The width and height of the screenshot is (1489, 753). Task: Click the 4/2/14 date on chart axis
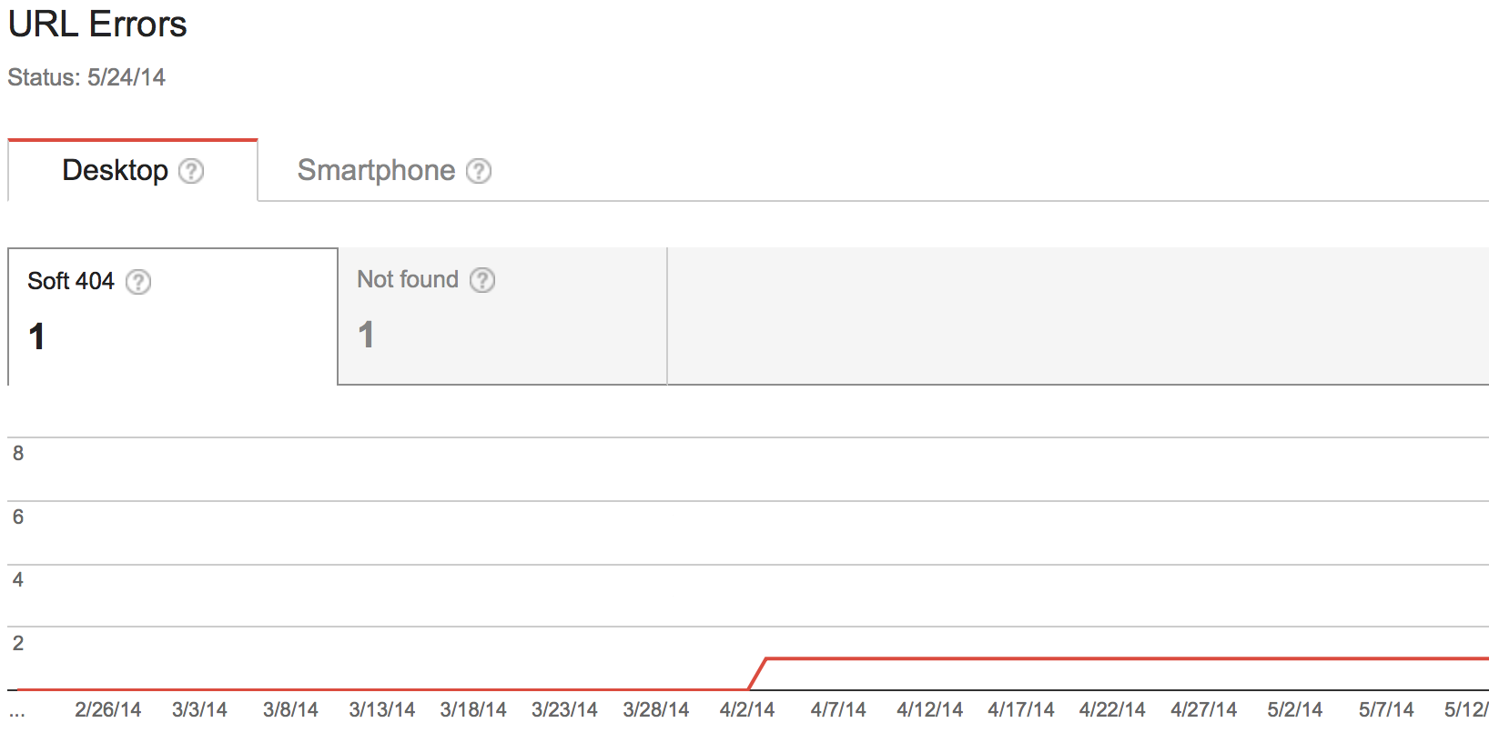[747, 709]
